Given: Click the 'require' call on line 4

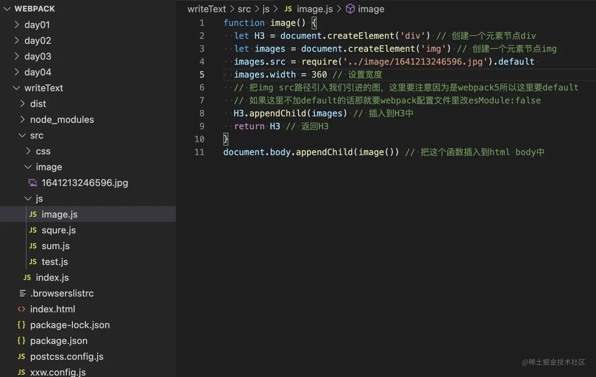Looking at the screenshot, I should 320,62.
